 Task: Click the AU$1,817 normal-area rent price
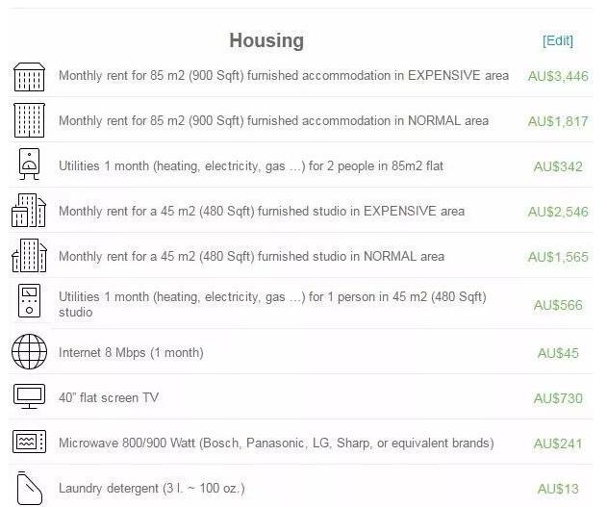[557, 121]
